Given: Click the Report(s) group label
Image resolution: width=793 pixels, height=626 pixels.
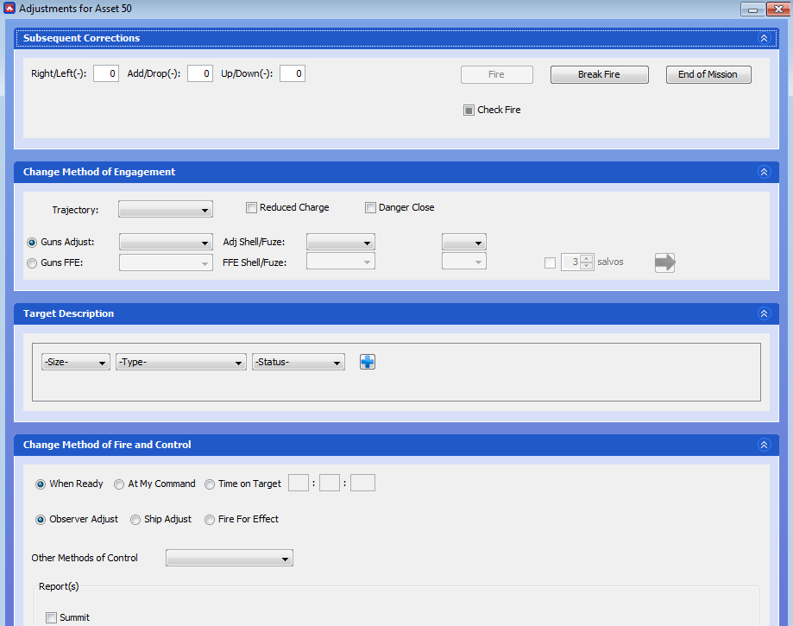Looking at the screenshot, I should point(59,586).
